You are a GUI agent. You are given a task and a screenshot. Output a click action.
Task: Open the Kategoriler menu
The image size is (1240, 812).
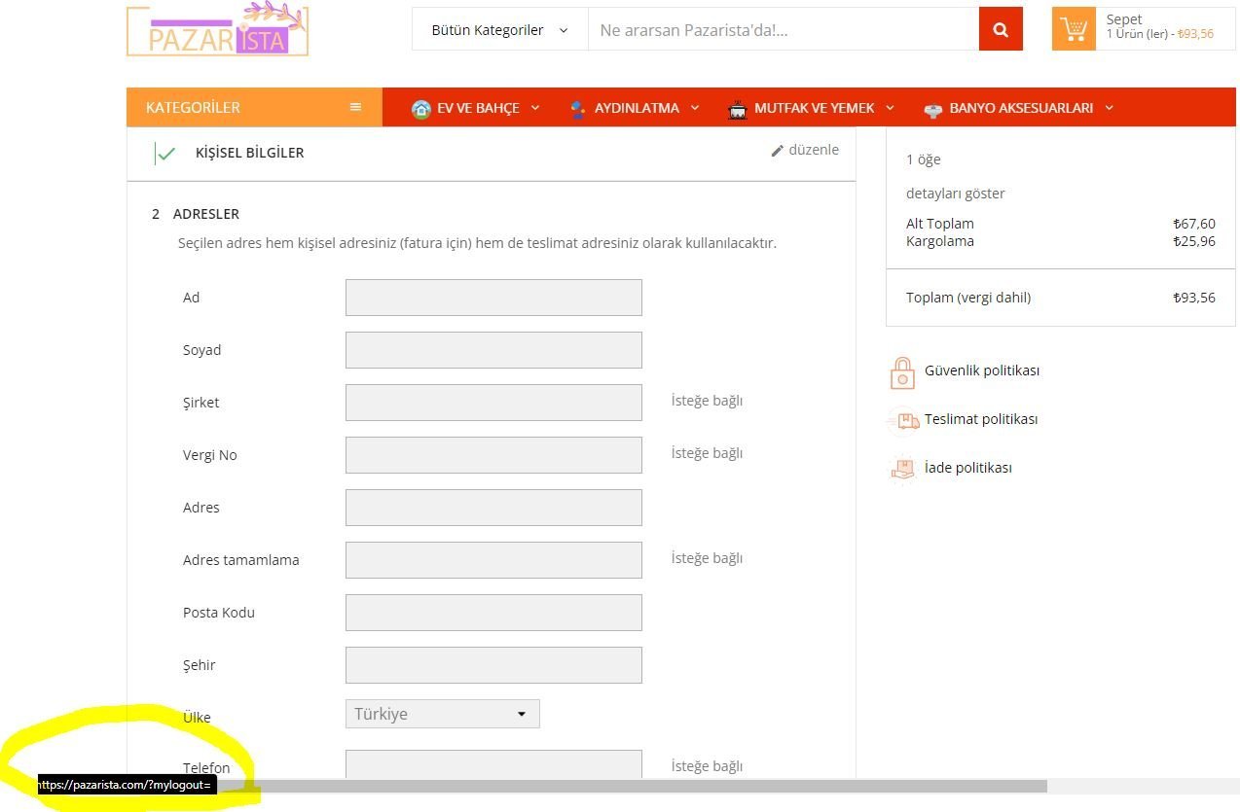tap(254, 107)
